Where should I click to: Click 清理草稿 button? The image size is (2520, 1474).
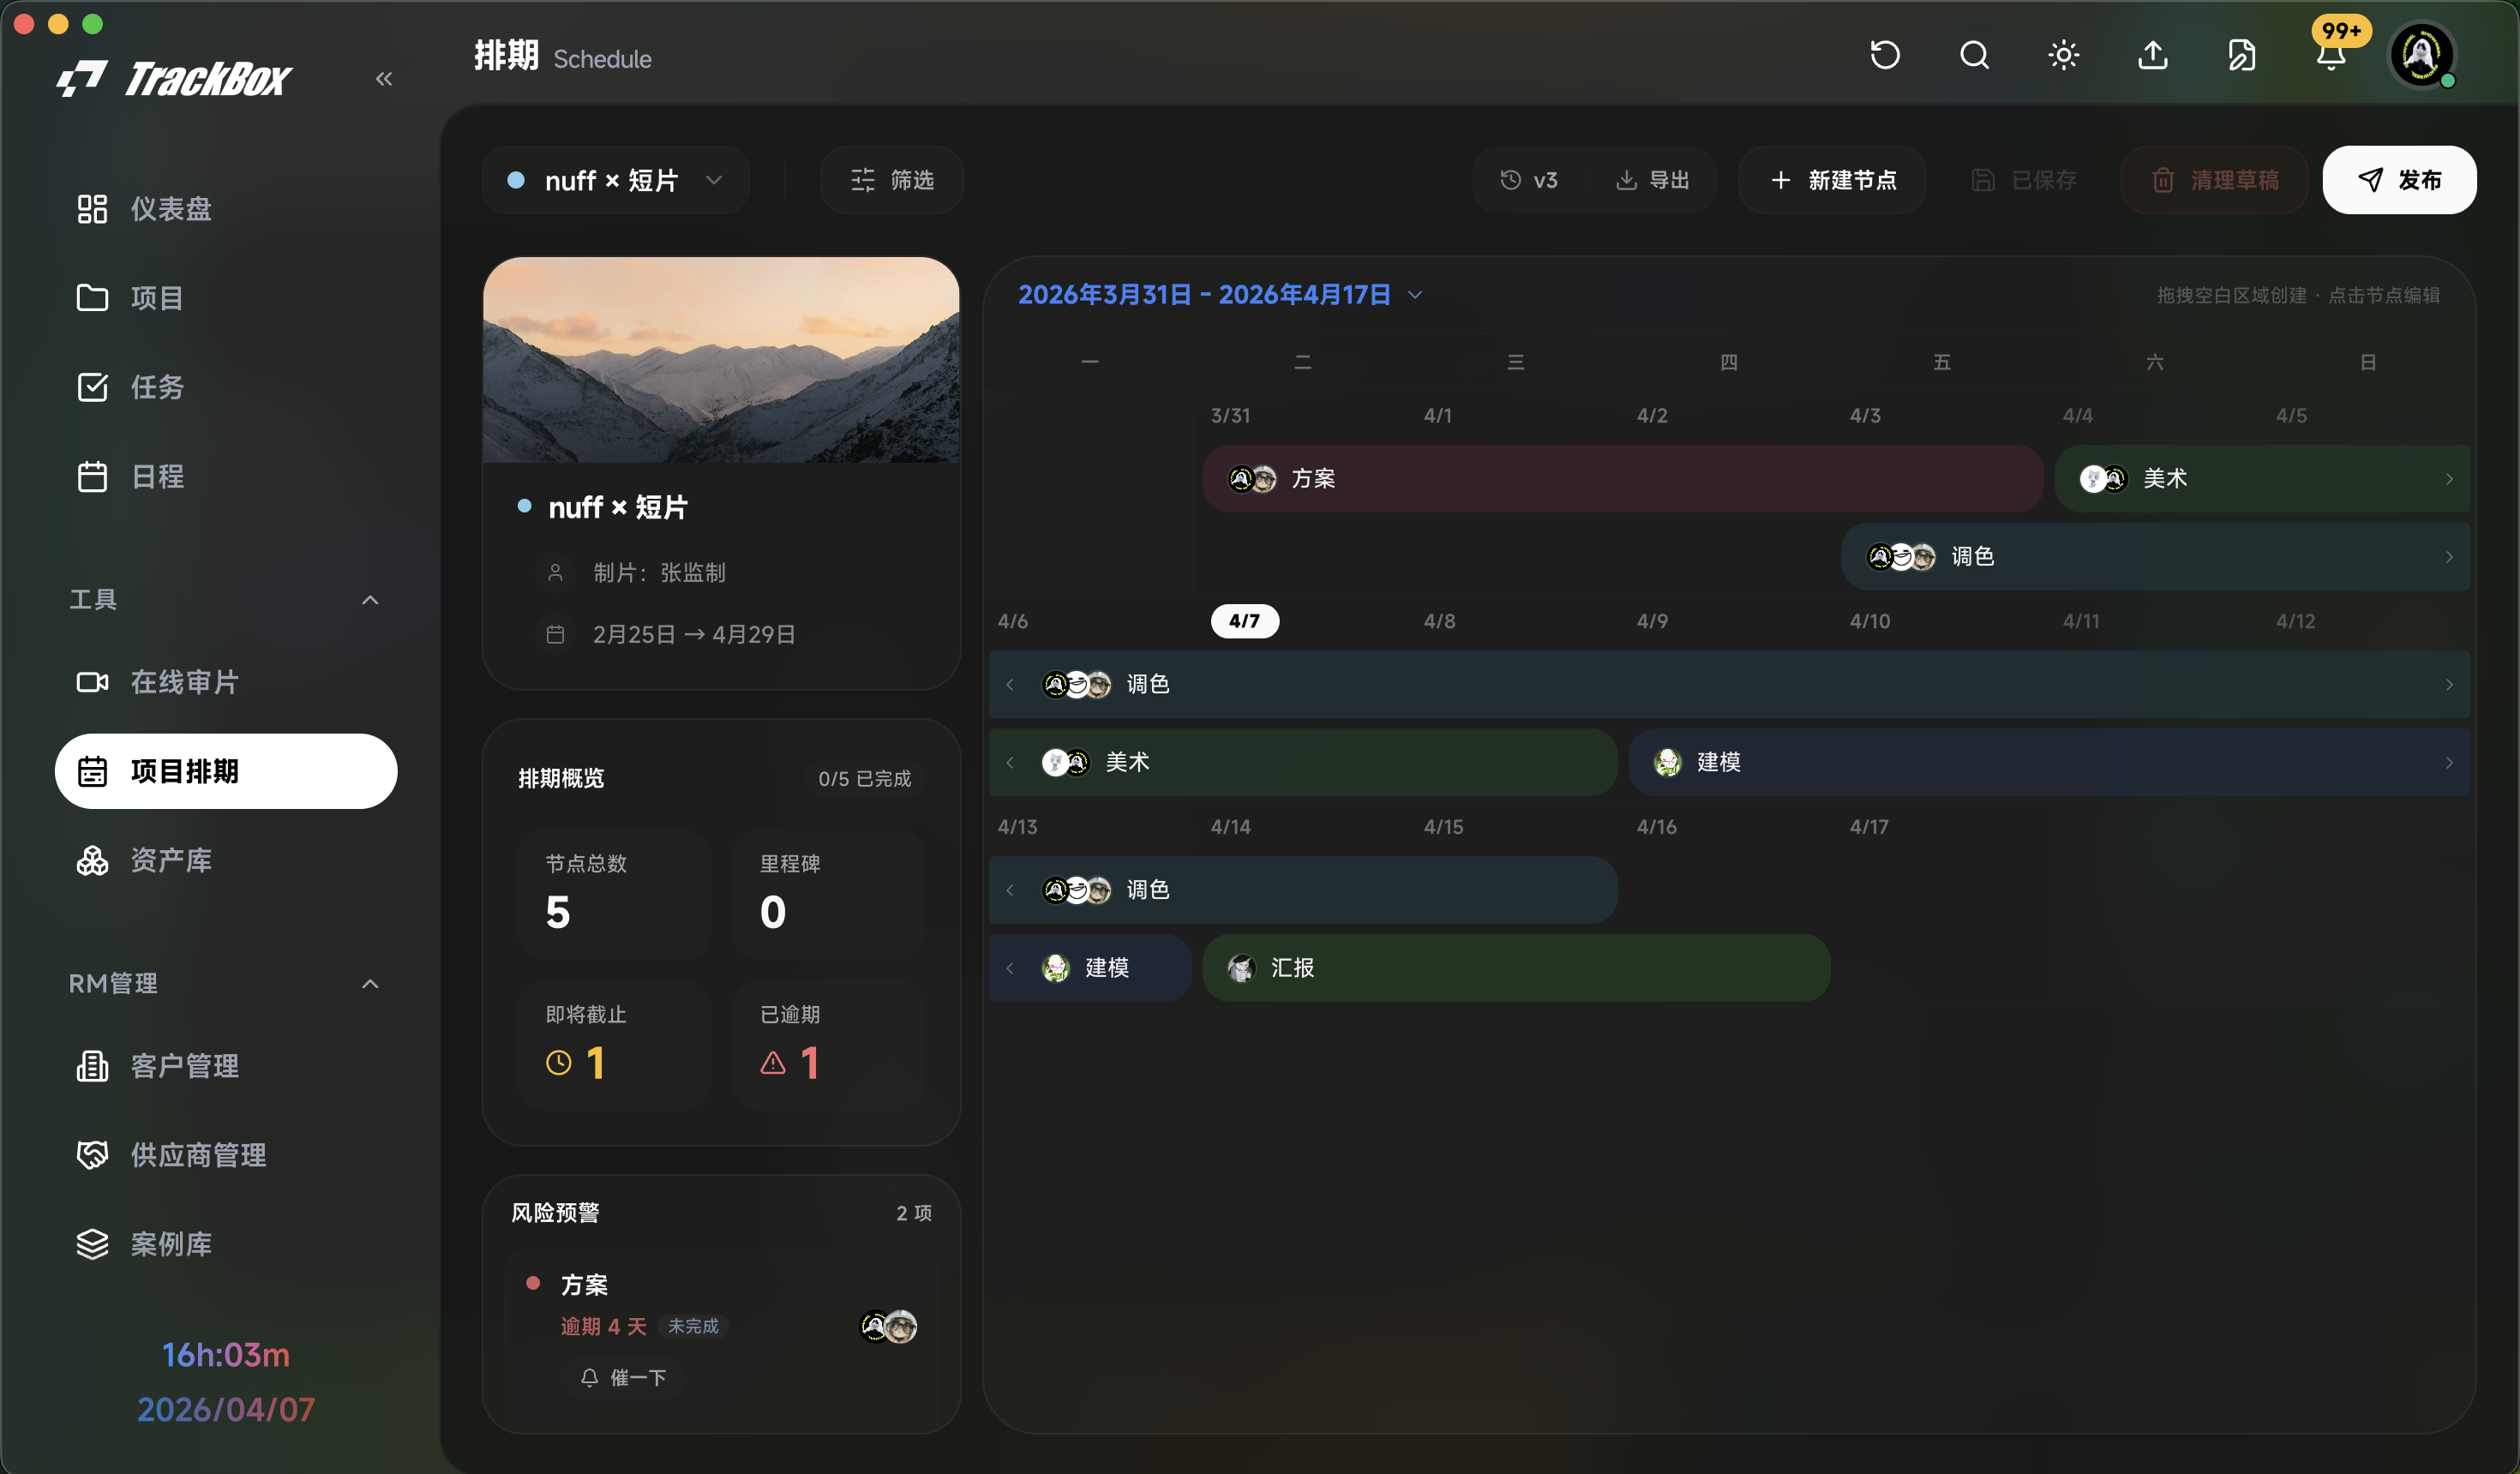pyautogui.click(x=2215, y=180)
